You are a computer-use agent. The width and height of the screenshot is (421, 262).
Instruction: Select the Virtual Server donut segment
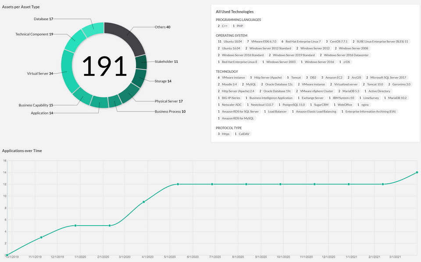(67, 72)
